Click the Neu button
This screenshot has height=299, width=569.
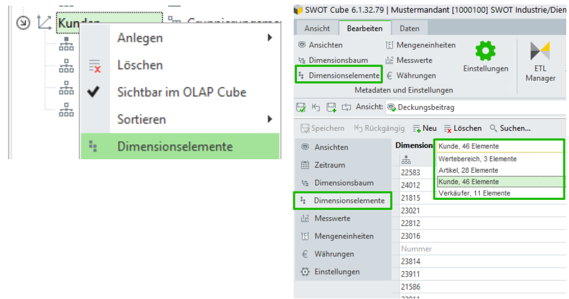[x=425, y=128]
